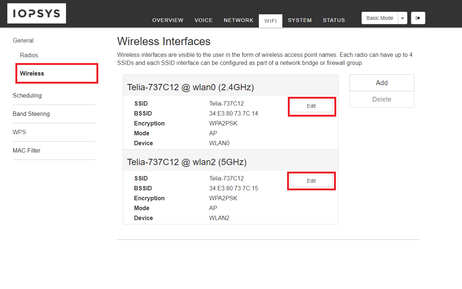Click WPA2PSK encryption value for wlan2

pyautogui.click(x=223, y=198)
